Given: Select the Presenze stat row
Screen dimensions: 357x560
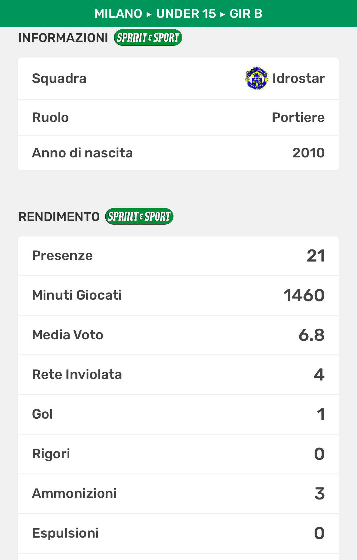Looking at the screenshot, I should (x=178, y=256).
